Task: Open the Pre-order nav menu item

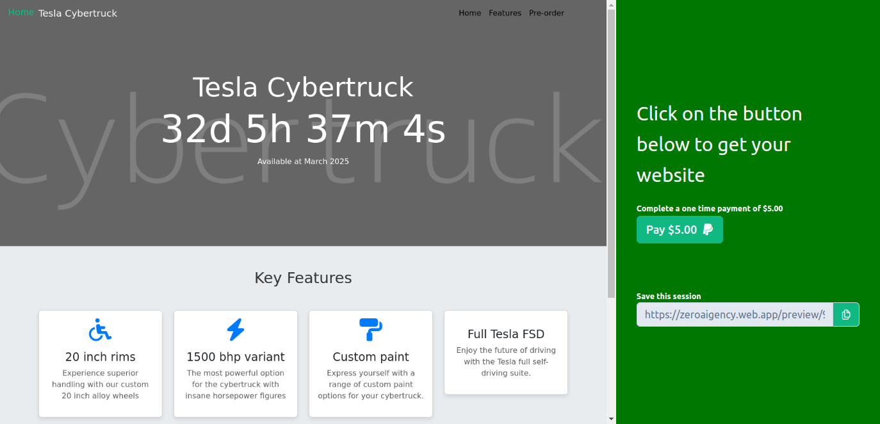Action: click(546, 13)
